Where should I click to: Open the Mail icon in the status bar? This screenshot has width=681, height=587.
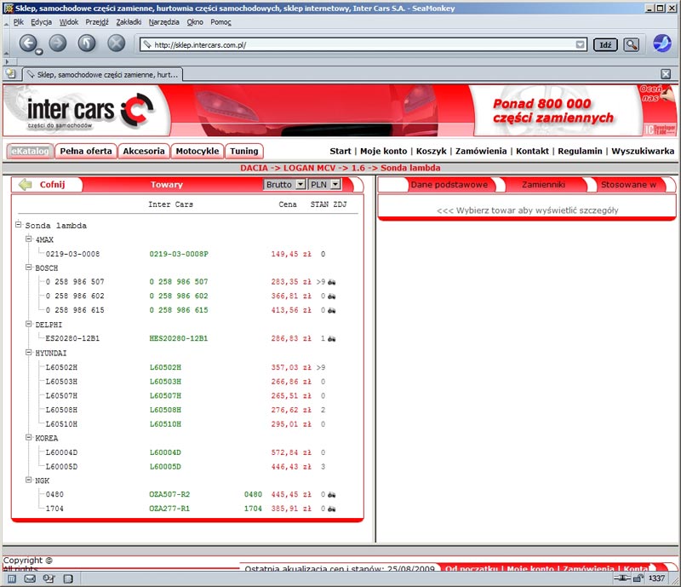pos(29,579)
